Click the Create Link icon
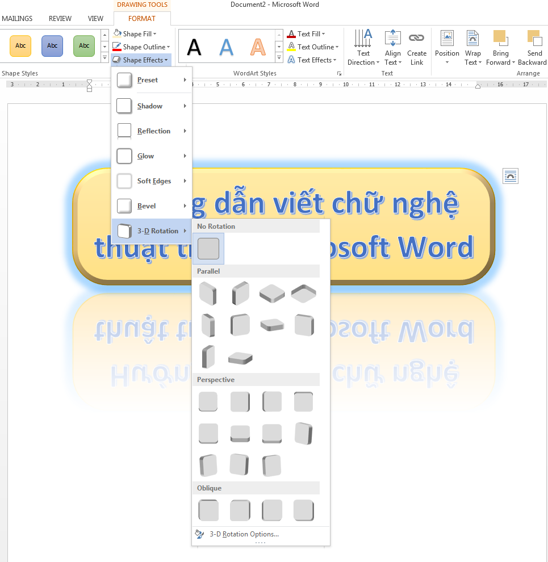This screenshot has height=562, width=548. click(416, 47)
